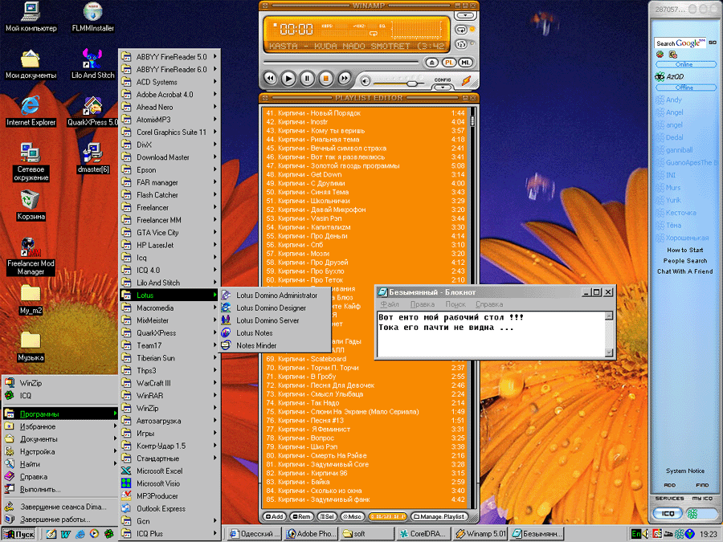
Task: Open the Winamp CONFIG dropdown drawer
Action: click(443, 87)
